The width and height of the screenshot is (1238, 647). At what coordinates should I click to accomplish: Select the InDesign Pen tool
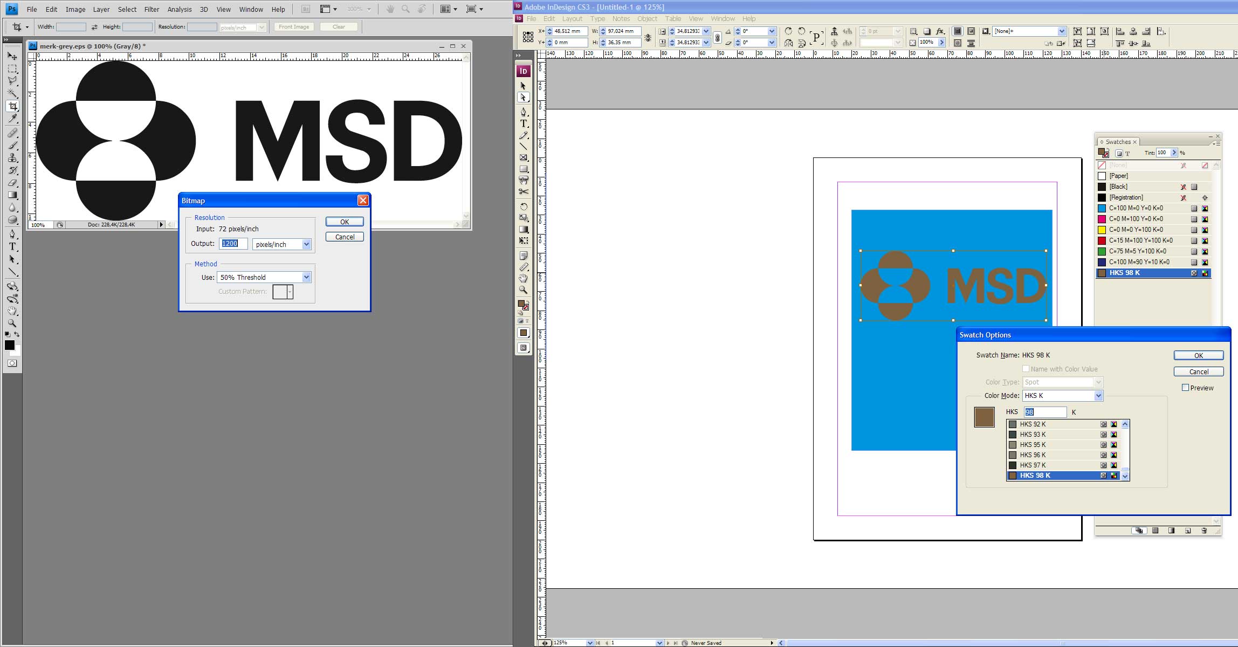[523, 112]
